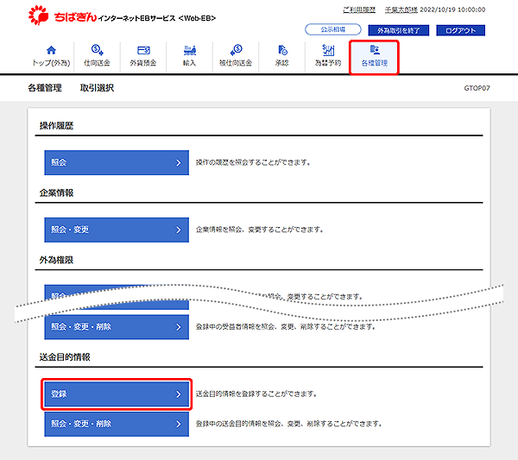Click the Chibagin flower logo
This screenshot has width=518, height=460.
coord(38,16)
